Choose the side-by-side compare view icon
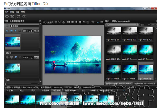The width and height of the screenshot is (157, 108). 69,22
